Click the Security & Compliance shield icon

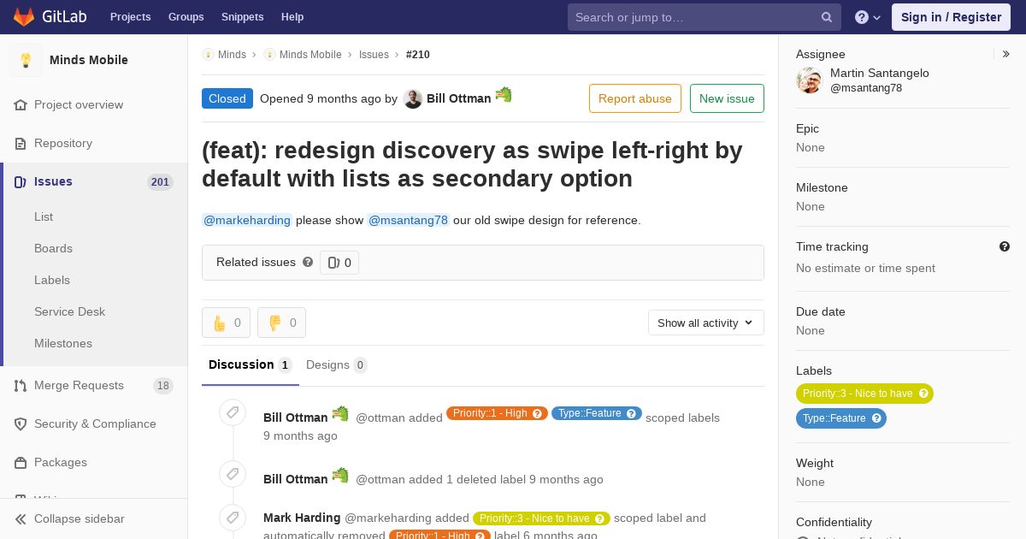tap(21, 423)
